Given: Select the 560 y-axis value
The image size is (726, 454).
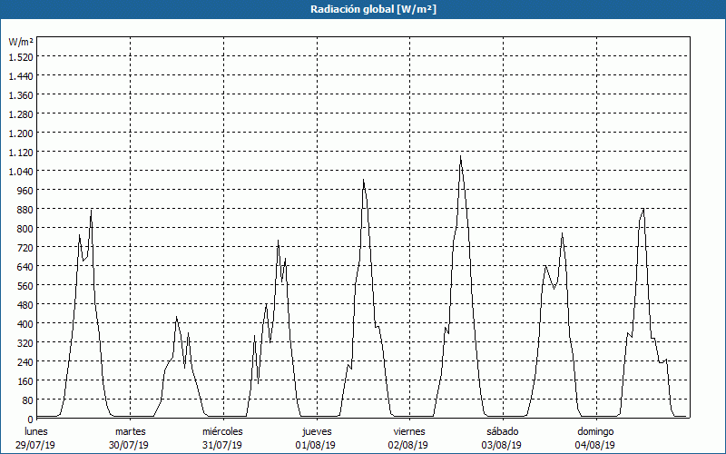Looking at the screenshot, I should pos(25,285).
